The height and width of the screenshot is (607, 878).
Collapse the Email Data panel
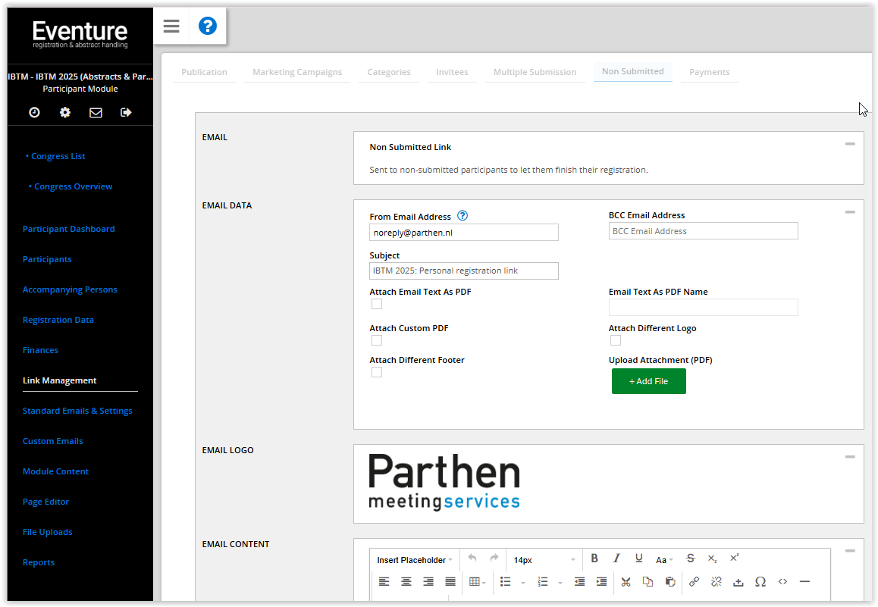tap(850, 212)
